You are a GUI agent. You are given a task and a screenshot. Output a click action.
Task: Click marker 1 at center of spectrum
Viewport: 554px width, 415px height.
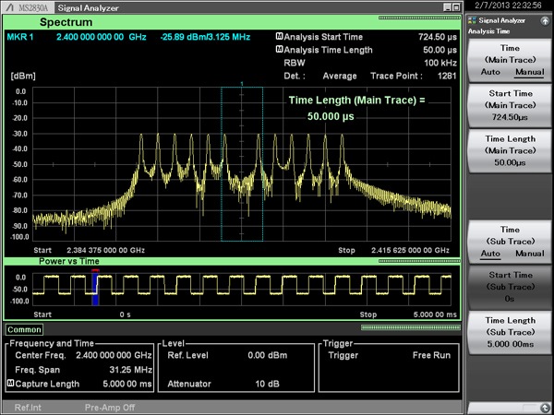[x=242, y=84]
